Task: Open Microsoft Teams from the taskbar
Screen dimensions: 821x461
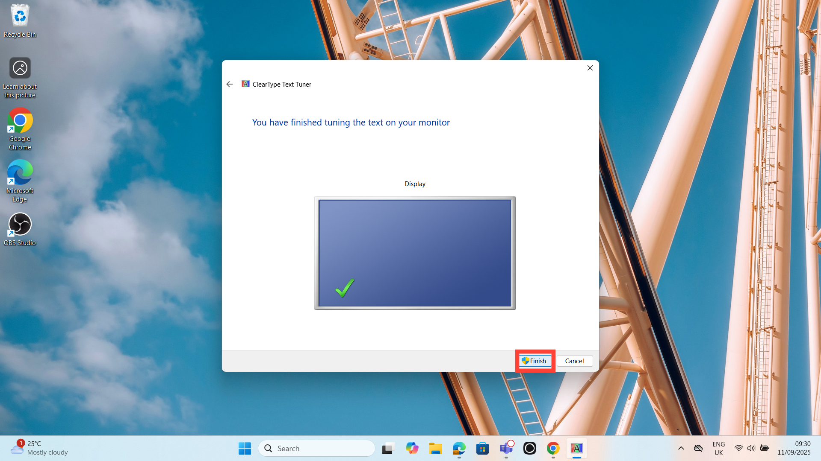Action: (506, 448)
